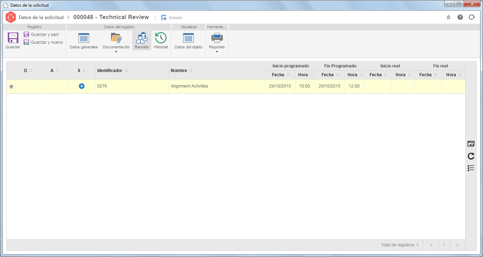Select the radio button for record 0276
Viewport: 483px width, 257px height.
click(x=11, y=86)
